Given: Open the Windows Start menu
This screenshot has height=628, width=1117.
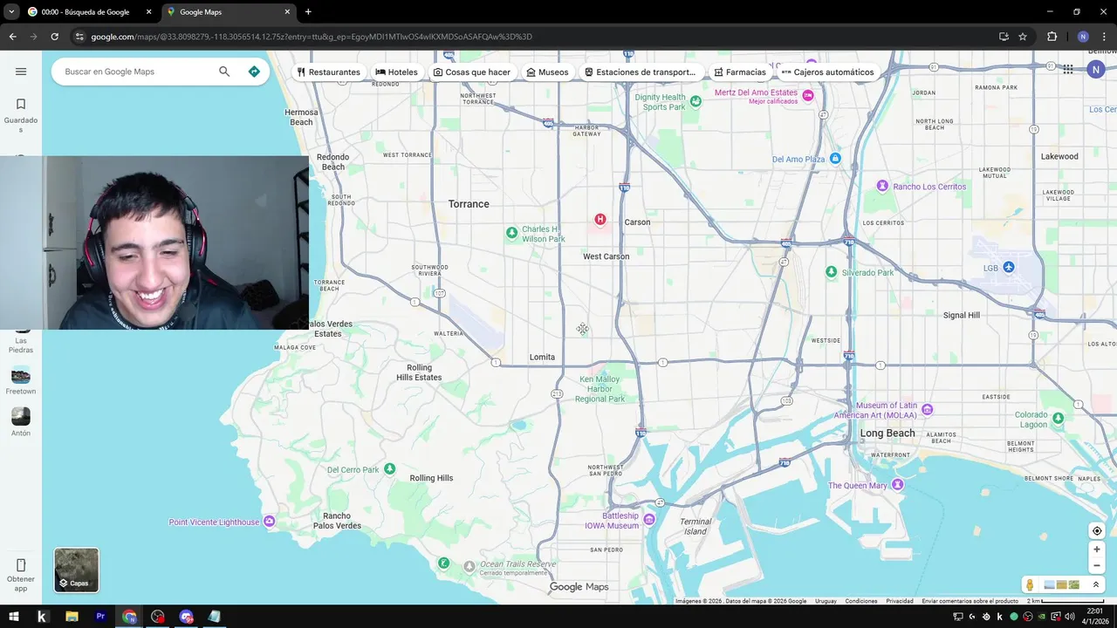Looking at the screenshot, I should click(13, 617).
